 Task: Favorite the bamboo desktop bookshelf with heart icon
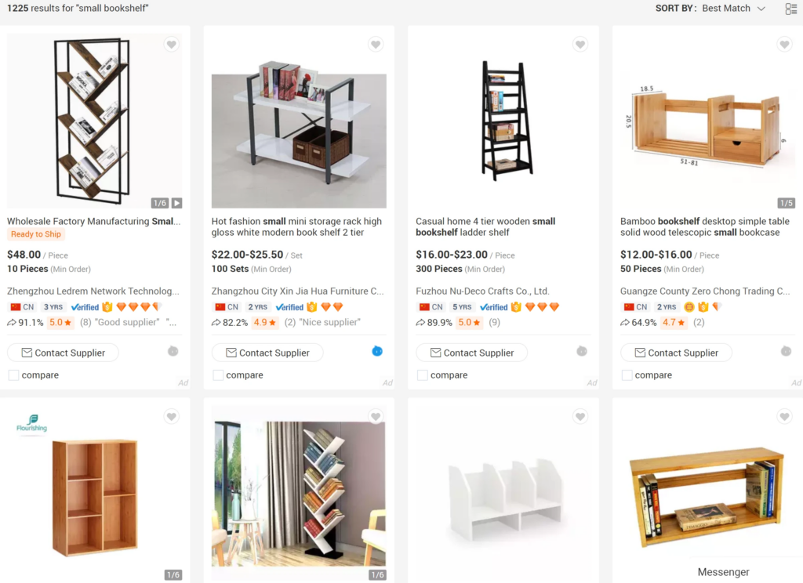(784, 45)
